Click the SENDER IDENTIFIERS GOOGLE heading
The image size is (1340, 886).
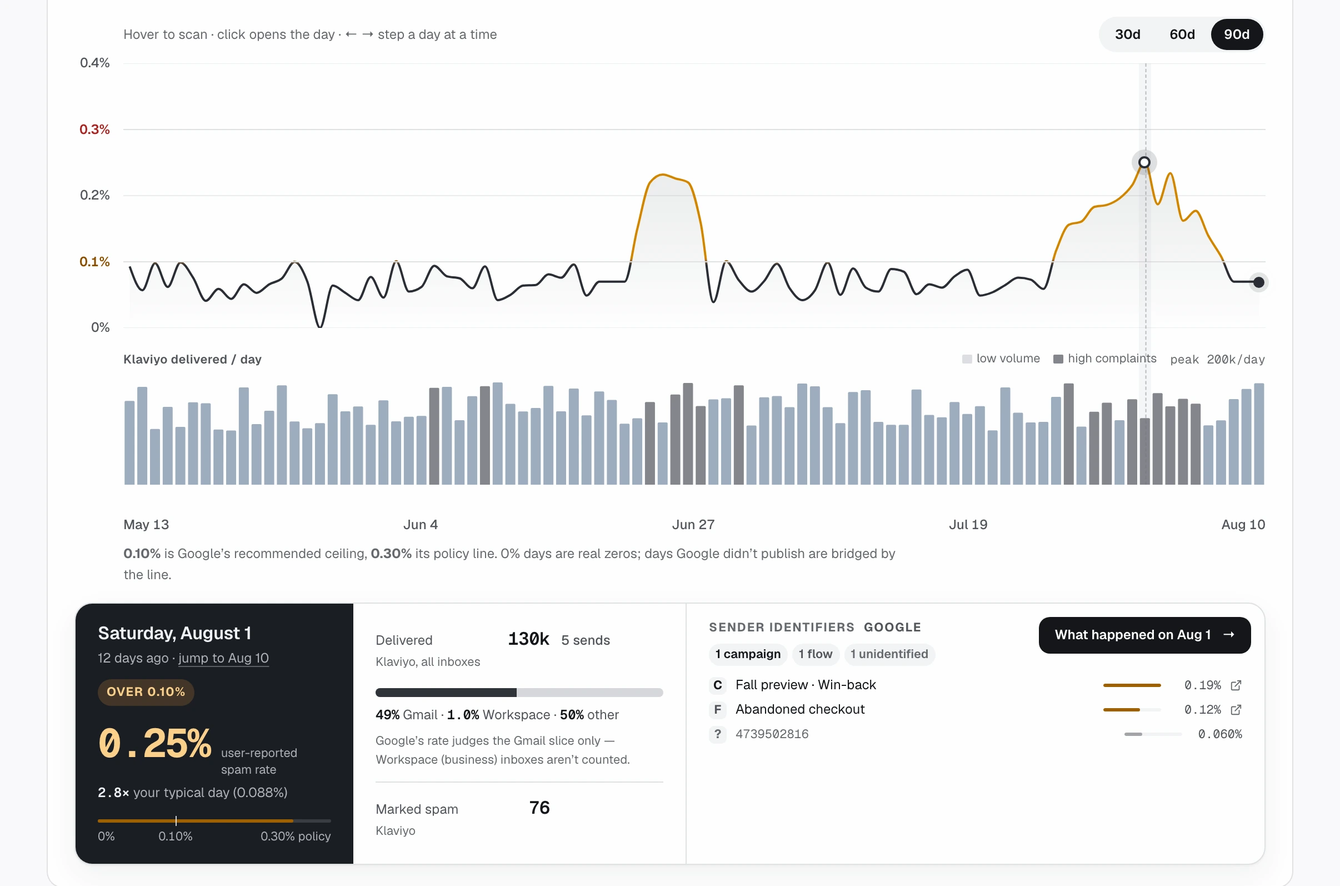pyautogui.click(x=815, y=627)
